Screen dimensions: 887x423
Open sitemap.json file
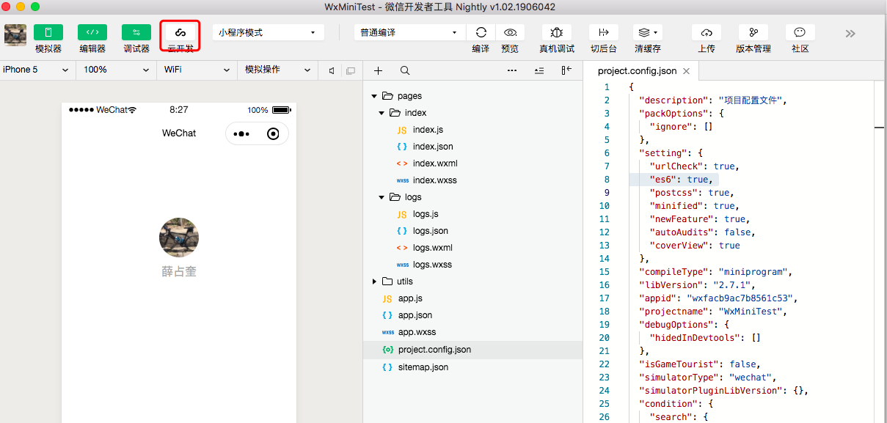point(425,367)
